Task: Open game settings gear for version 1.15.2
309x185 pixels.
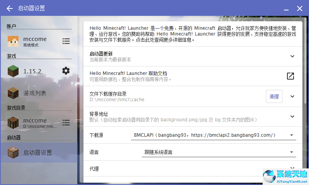Action: pyautogui.click(x=66, y=71)
